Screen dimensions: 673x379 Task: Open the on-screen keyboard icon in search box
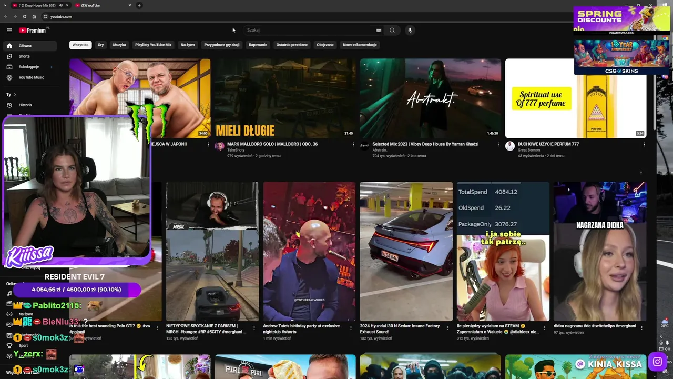379,30
